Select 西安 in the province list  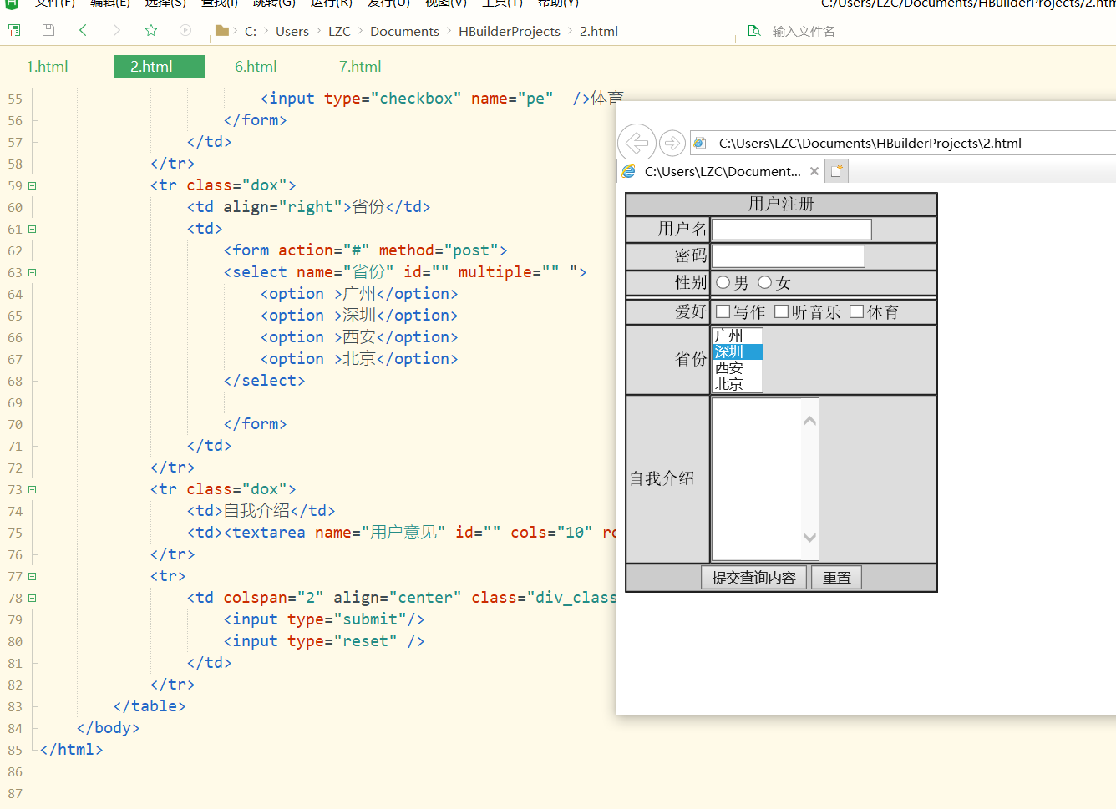point(729,368)
